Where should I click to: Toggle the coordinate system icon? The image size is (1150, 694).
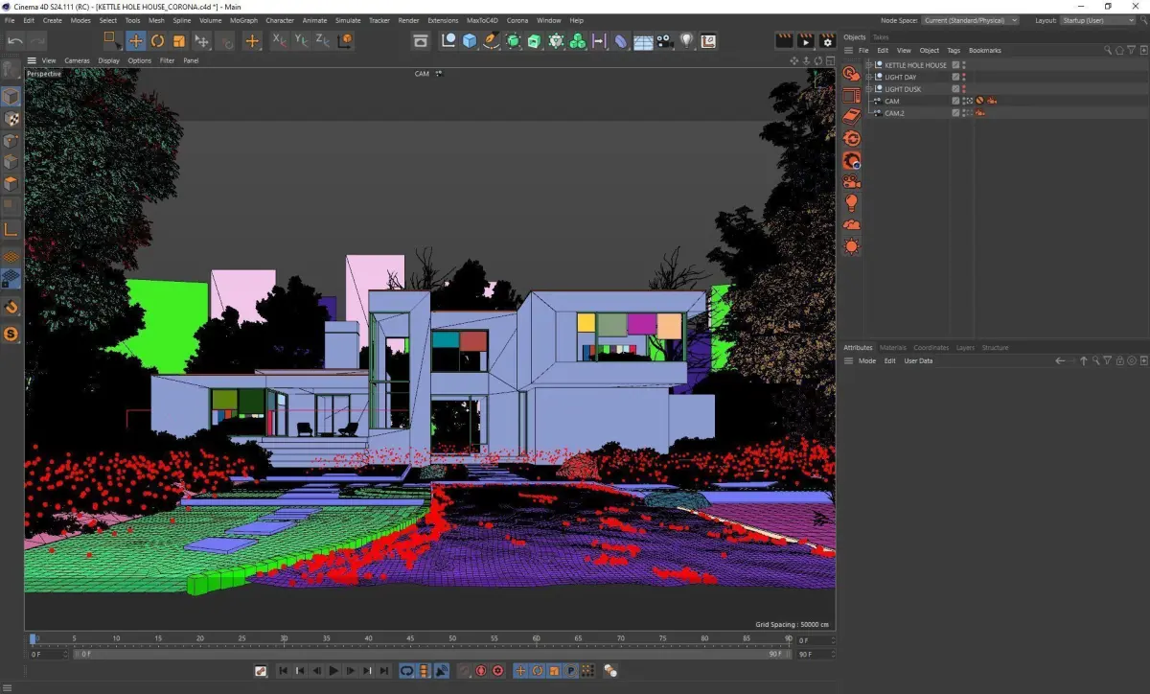click(345, 40)
